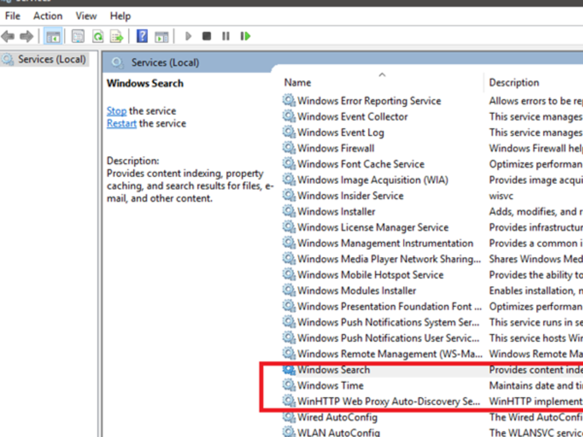
Task: Select Windows Push Notifications User Service name
Action: pos(388,338)
